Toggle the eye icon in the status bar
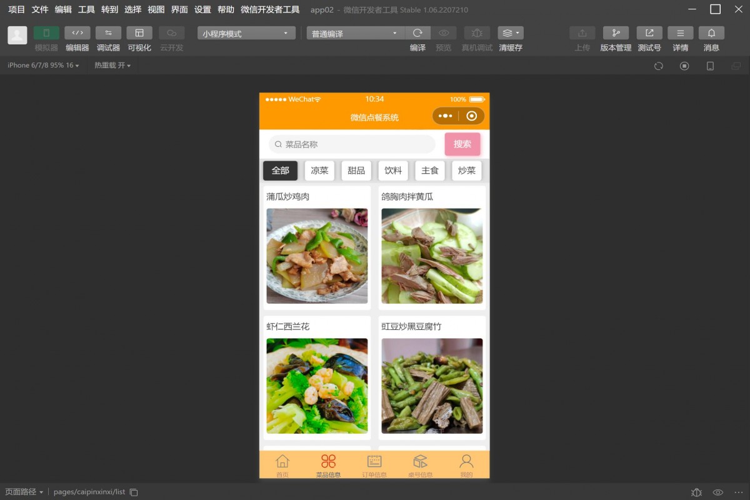Viewport: 750px width, 500px height. point(717,492)
